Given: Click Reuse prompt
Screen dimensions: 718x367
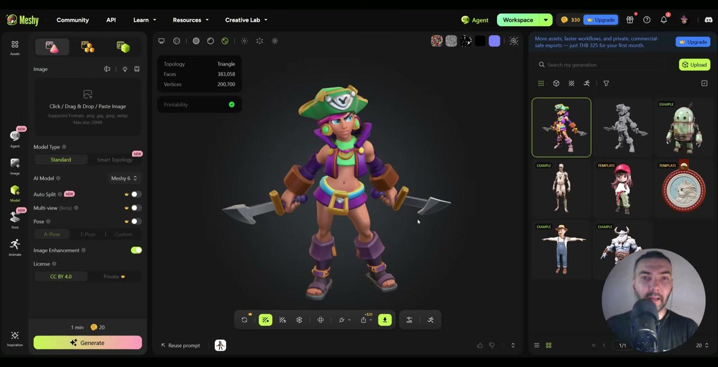Looking at the screenshot, I should 180,345.
